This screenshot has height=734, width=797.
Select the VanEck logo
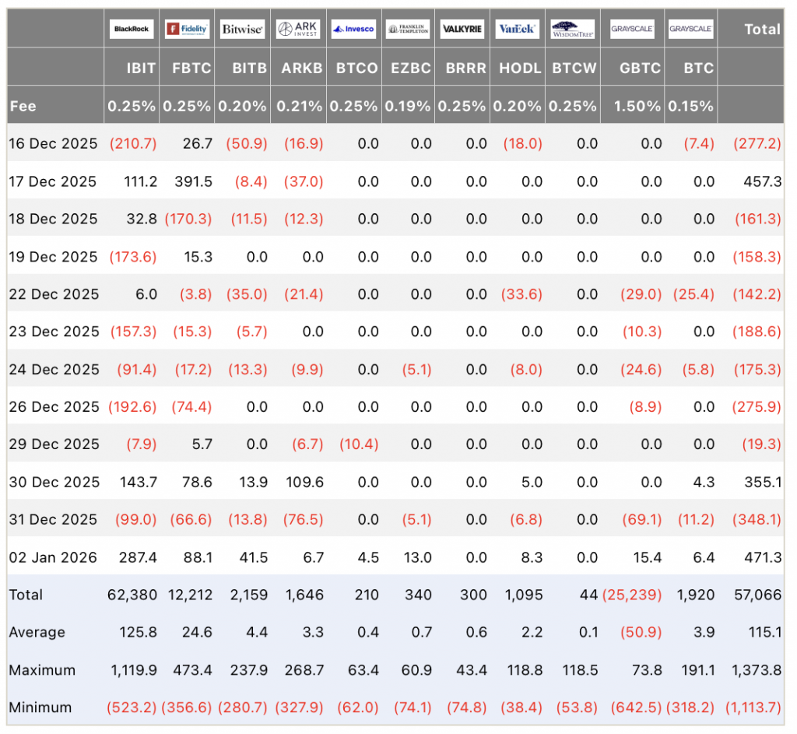(517, 29)
